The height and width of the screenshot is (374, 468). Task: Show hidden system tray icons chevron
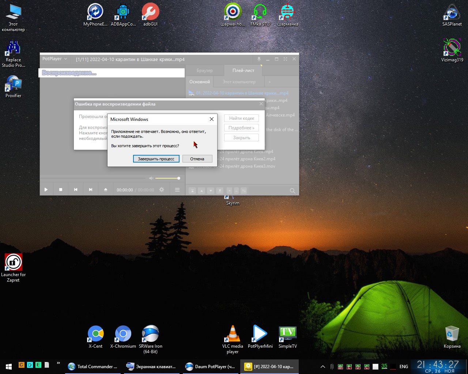click(x=322, y=366)
